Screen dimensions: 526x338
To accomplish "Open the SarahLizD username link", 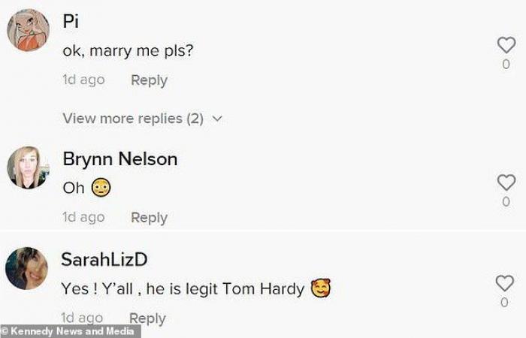I will [104, 259].
